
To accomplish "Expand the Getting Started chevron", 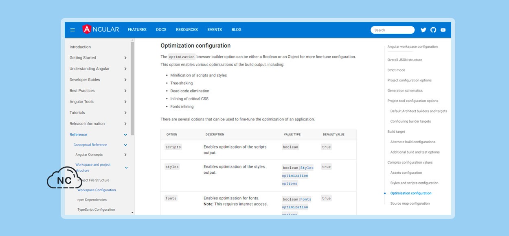I will point(125,58).
